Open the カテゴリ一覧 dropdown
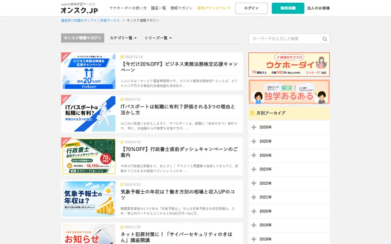This screenshot has width=391, height=244. click(123, 38)
